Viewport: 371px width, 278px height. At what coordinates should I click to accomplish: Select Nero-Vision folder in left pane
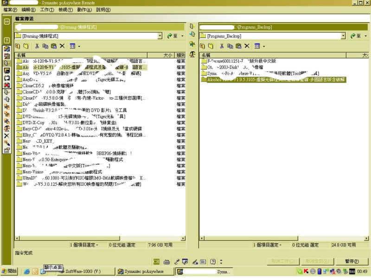coord(59,172)
